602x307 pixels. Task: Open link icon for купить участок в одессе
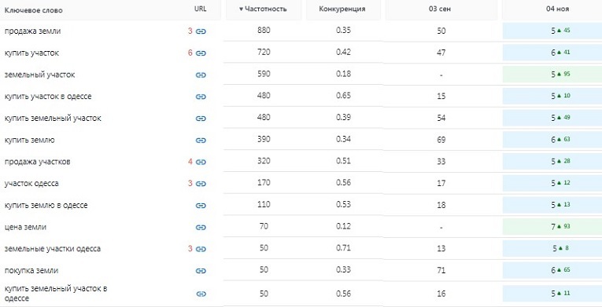pyautogui.click(x=201, y=97)
